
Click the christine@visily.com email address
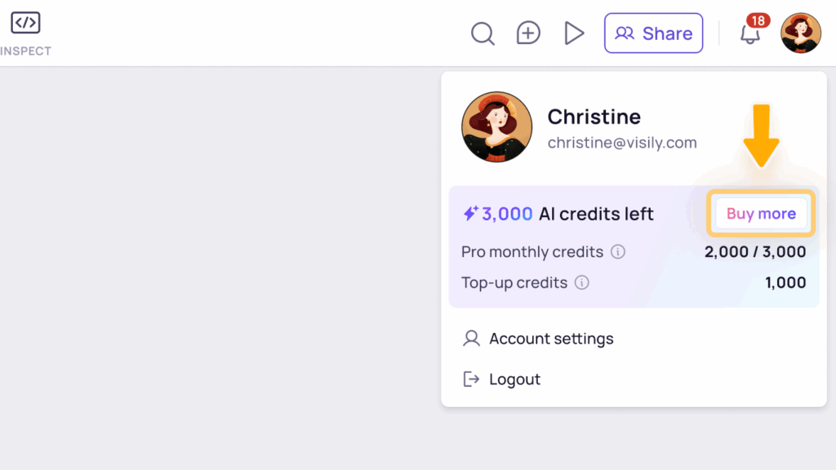(622, 143)
